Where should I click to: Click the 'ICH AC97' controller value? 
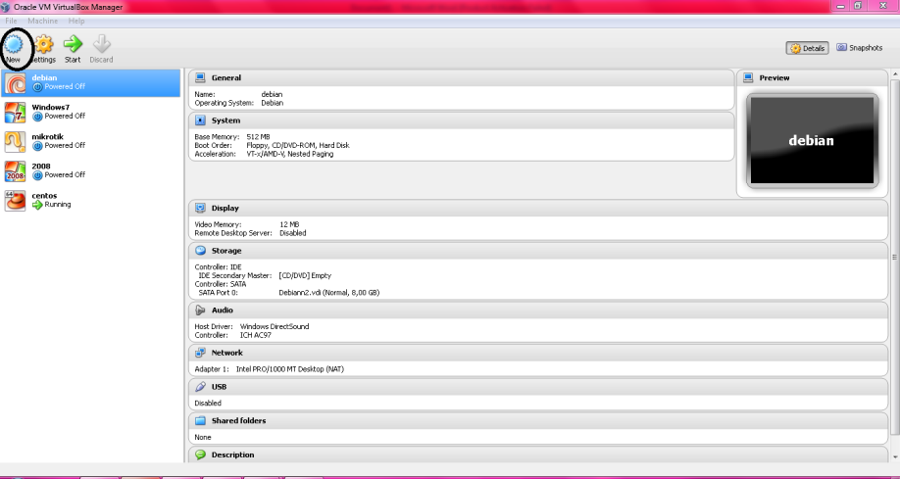click(x=256, y=335)
